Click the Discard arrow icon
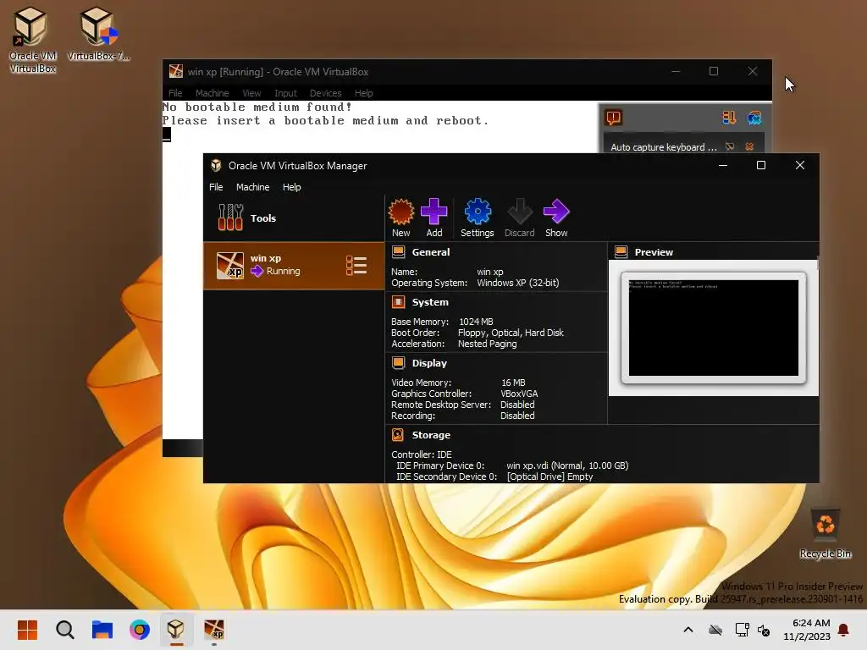Screen dimensions: 867x650 coord(520,212)
